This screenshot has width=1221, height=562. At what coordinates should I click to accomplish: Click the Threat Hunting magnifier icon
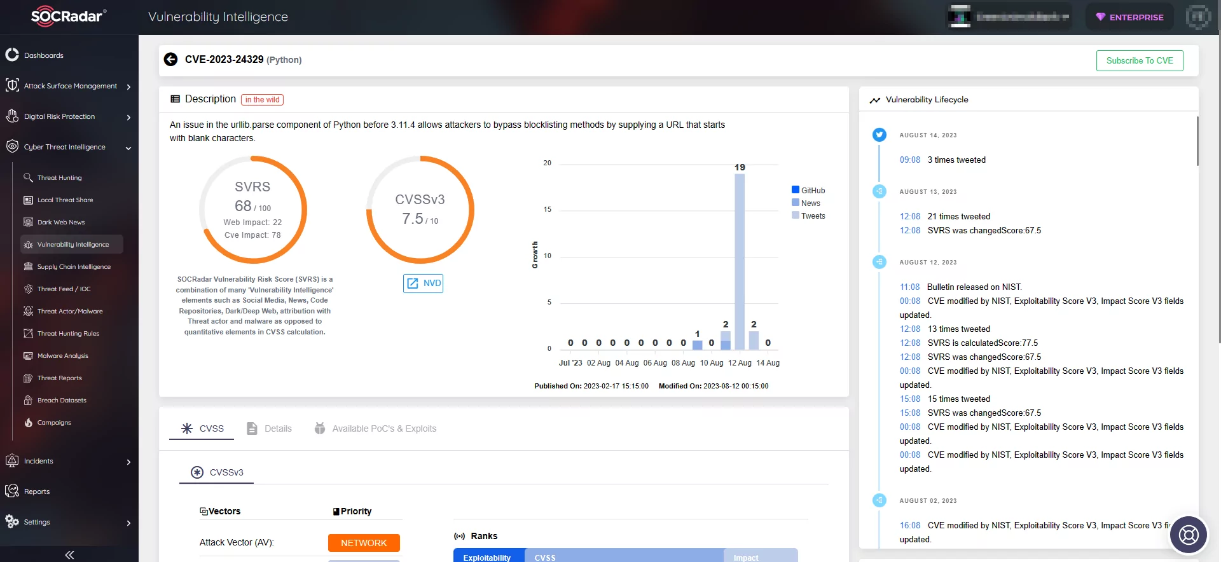(28, 177)
